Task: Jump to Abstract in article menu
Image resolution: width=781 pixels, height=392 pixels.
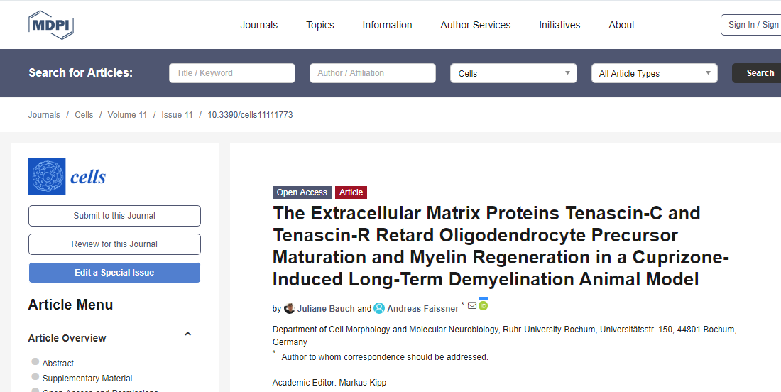Action: tap(58, 363)
